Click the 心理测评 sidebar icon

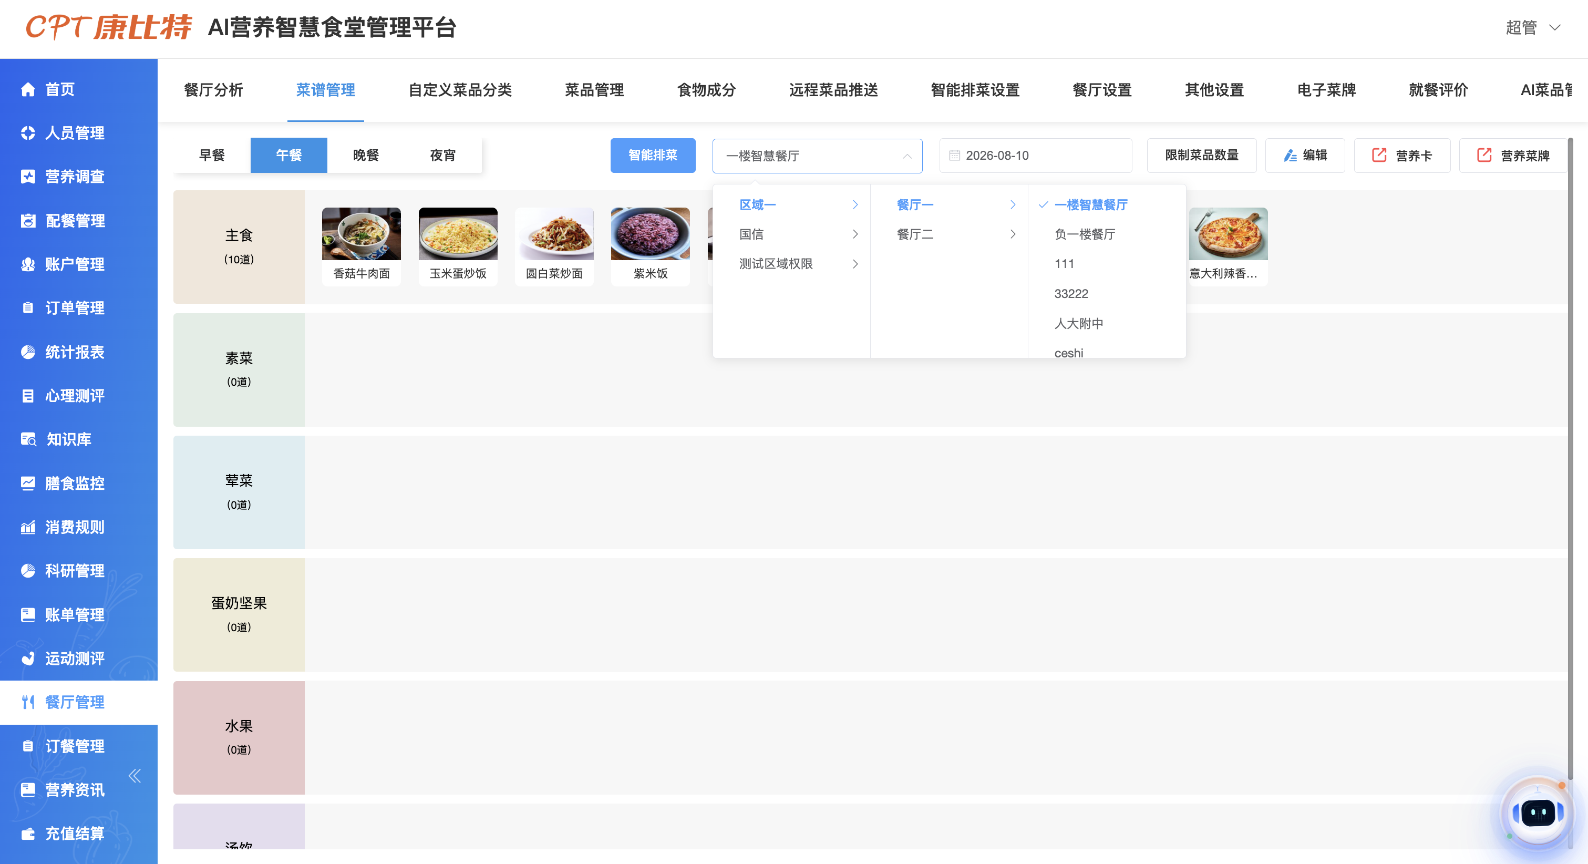[x=28, y=396]
